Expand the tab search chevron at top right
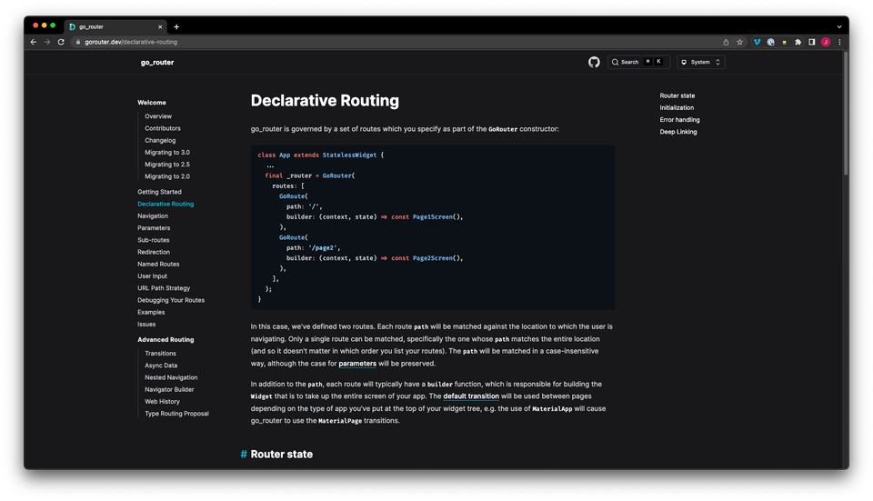The width and height of the screenshot is (873, 501). [839, 26]
